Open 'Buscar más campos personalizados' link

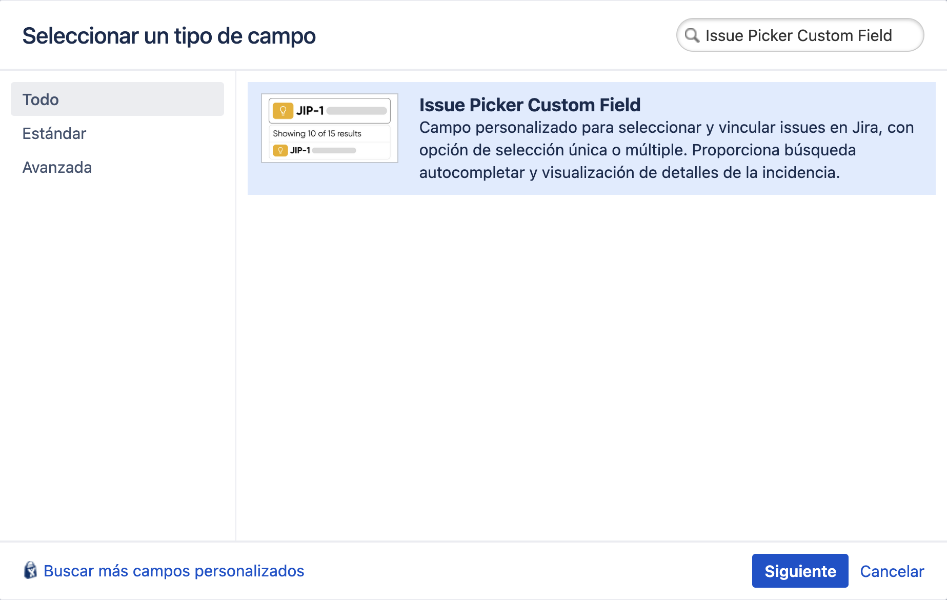click(x=174, y=570)
